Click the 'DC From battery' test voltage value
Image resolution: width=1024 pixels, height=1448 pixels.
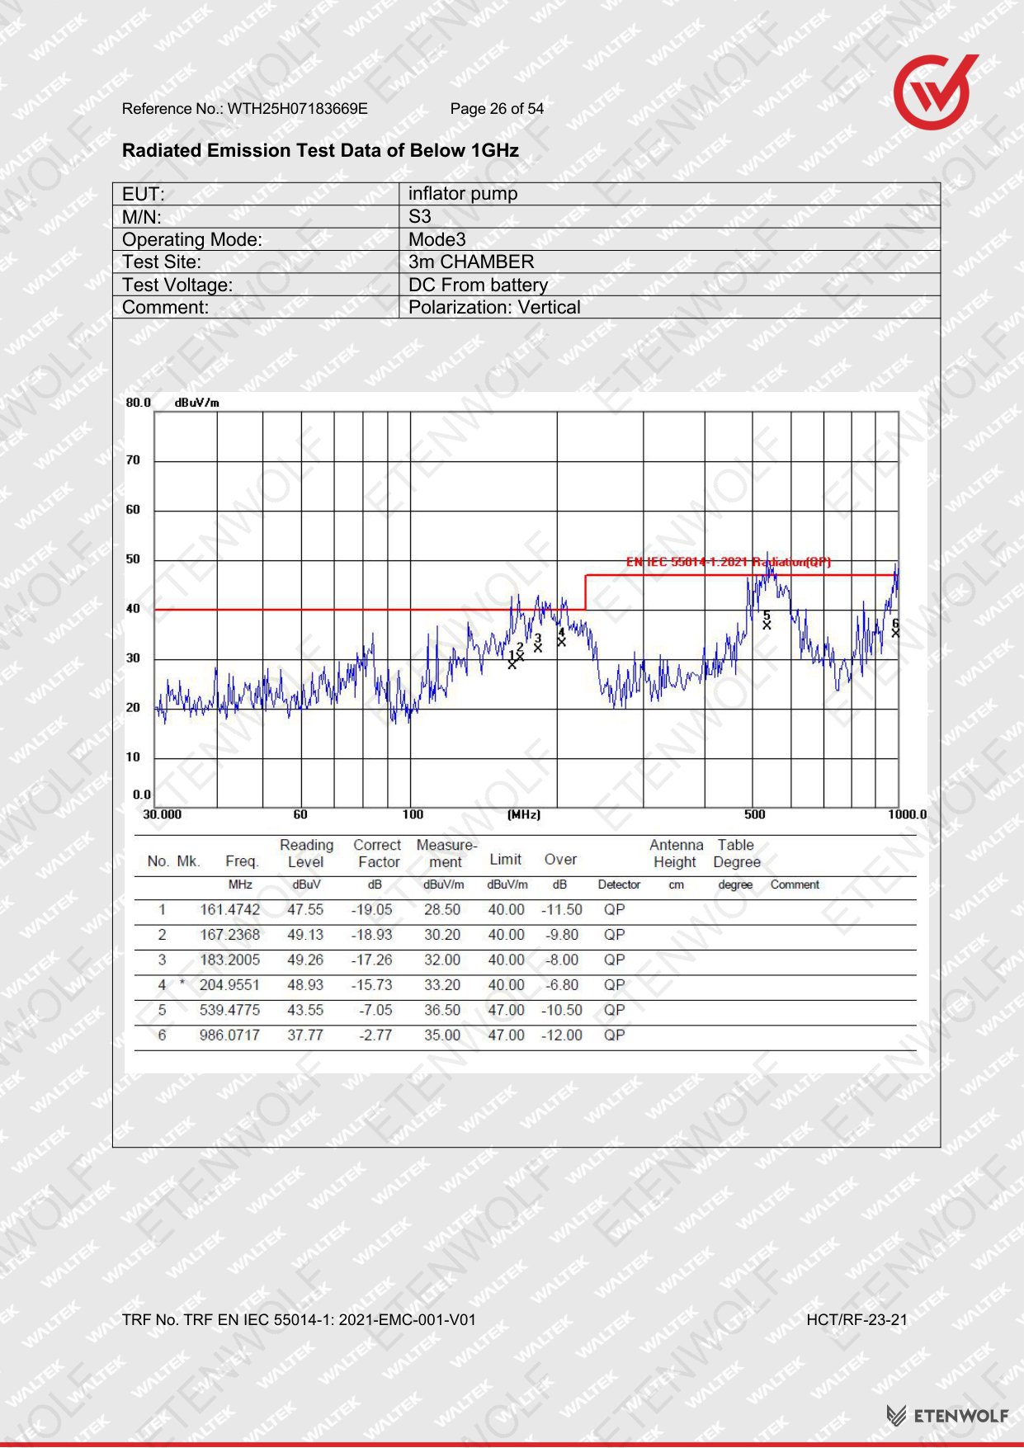pos(478,285)
